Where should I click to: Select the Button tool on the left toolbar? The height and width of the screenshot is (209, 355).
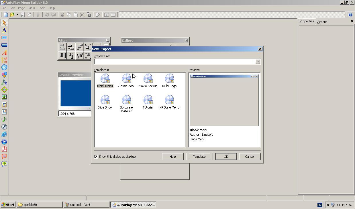coord(4,38)
